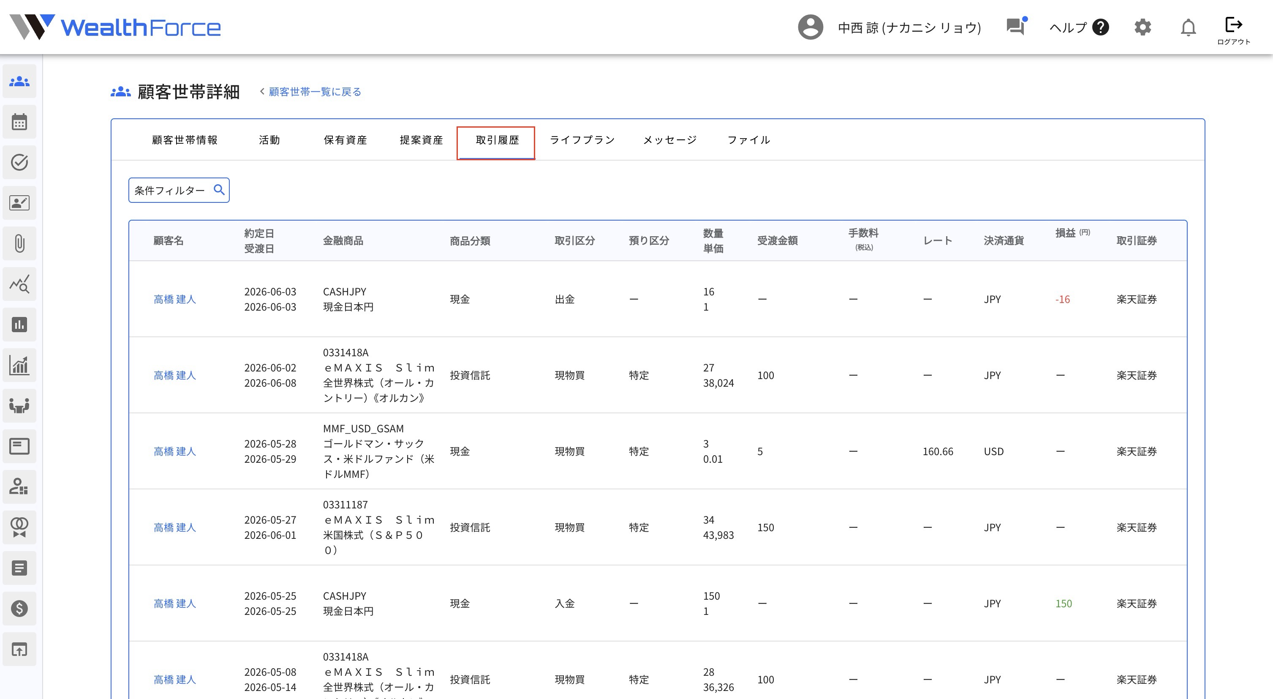Viewport: 1273px width, 699px height.
Task: Open 高橋 建人 link in 2026-06-03 row
Action: [x=175, y=299]
